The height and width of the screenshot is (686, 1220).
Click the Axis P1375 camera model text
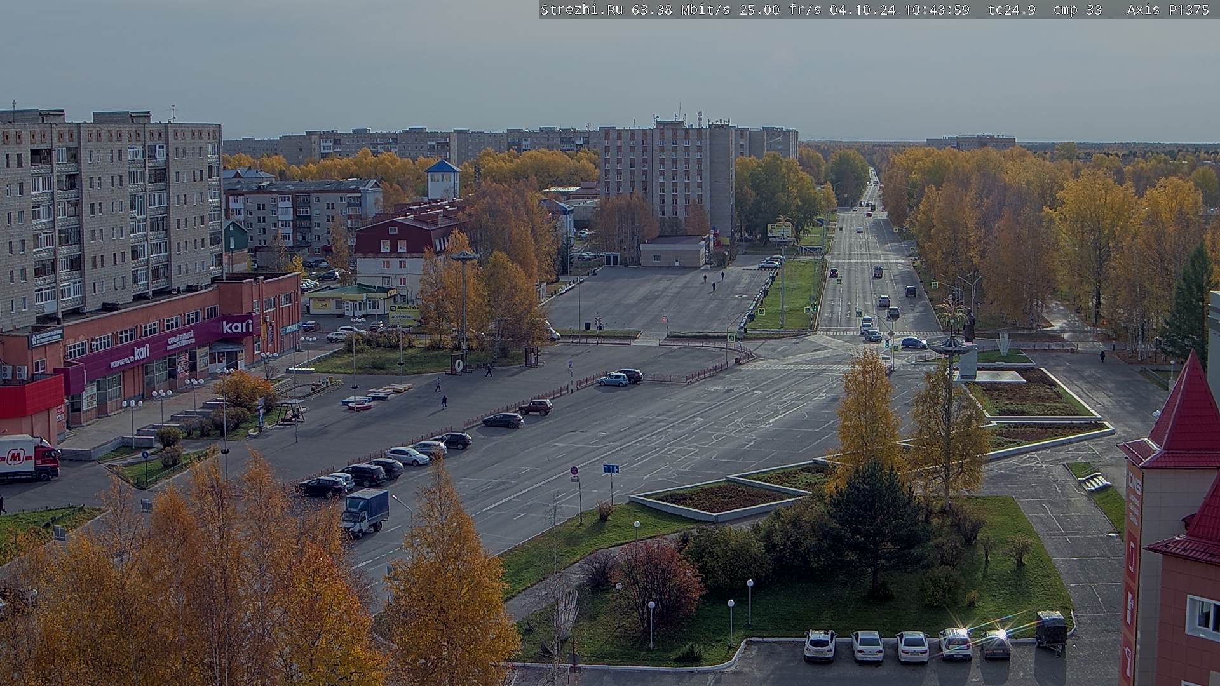(1168, 10)
